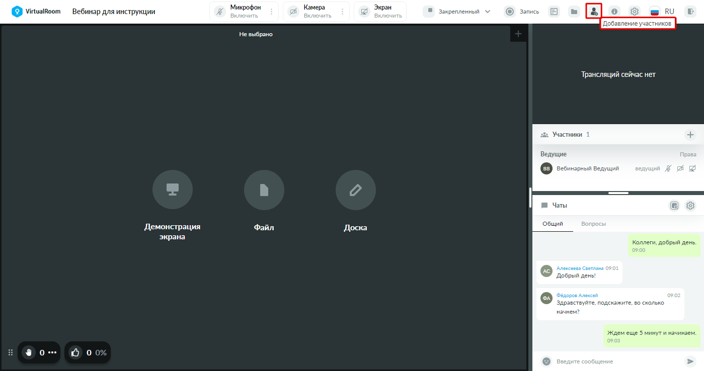
Task: Open the add participants icon in top bar
Action: coord(594,11)
